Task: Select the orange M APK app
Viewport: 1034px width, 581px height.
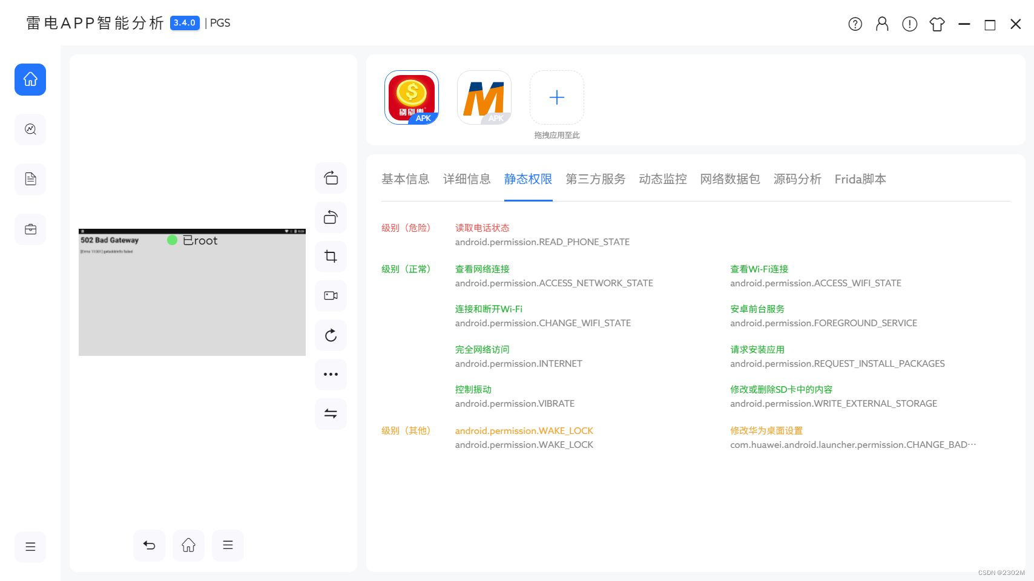Action: (484, 97)
